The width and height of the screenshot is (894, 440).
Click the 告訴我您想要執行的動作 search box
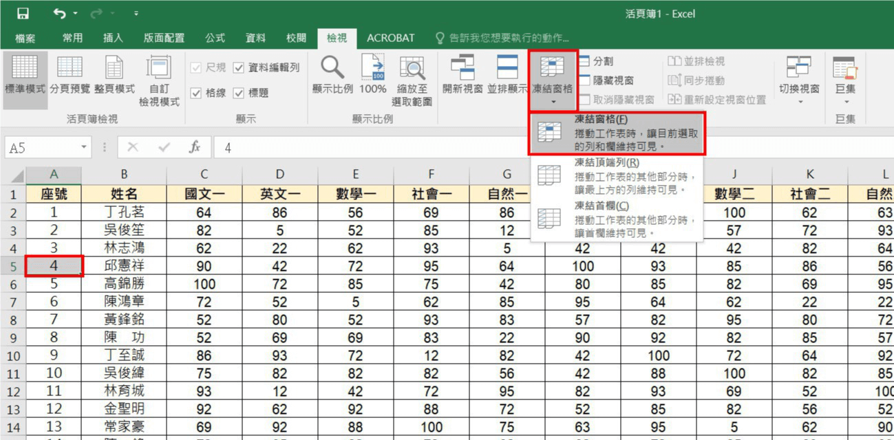pyautogui.click(x=502, y=38)
